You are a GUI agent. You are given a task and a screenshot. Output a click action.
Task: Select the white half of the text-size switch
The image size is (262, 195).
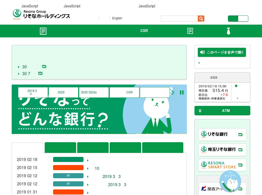click(x=243, y=19)
